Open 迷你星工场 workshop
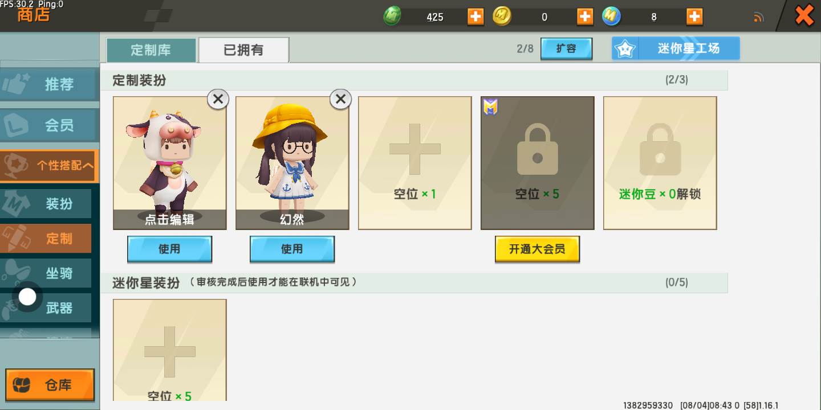The image size is (821, 410). tap(676, 48)
